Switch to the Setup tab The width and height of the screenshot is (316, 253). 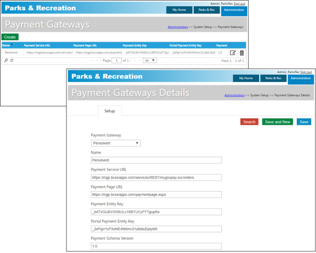110,111
